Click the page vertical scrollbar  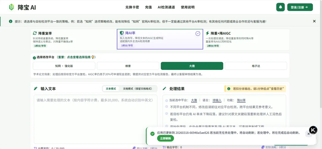[x=321, y=54]
